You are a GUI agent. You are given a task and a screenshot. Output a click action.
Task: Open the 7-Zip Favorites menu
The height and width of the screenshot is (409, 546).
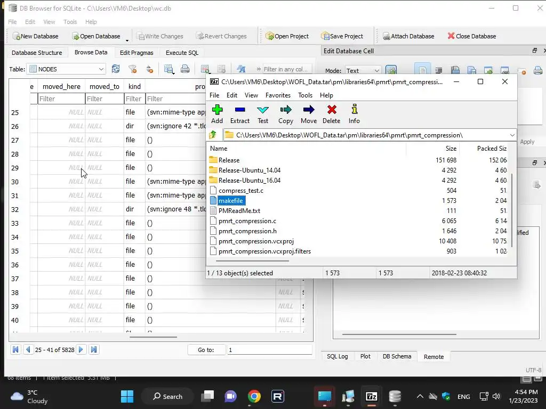[x=277, y=95]
